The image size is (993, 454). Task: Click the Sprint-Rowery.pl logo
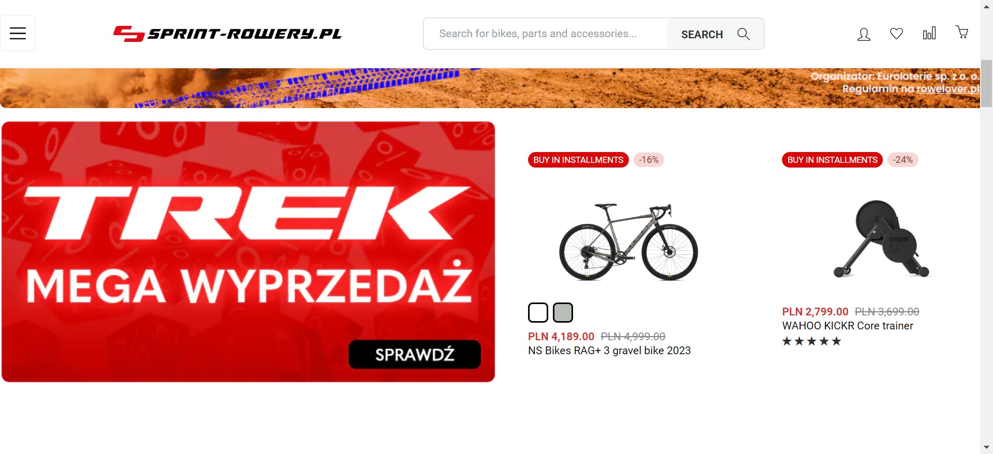[x=228, y=34]
